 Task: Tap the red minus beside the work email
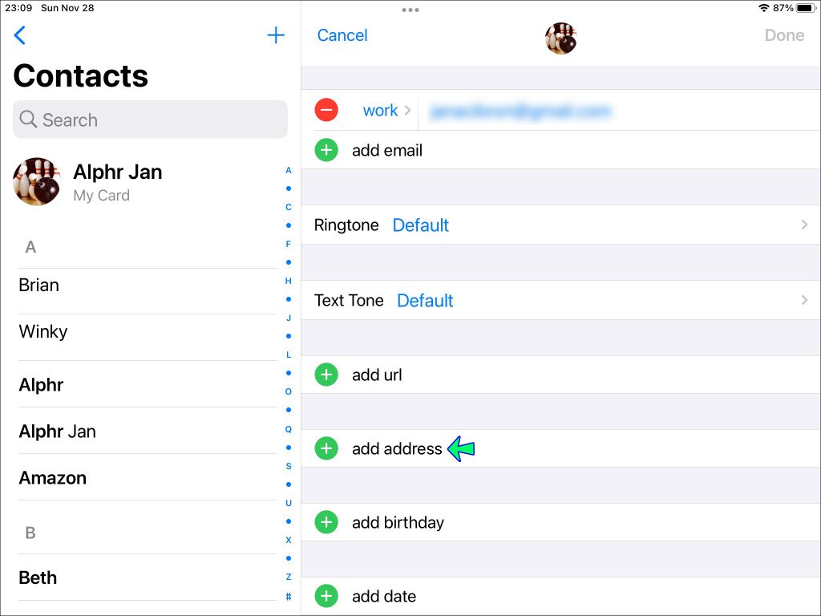coord(326,110)
